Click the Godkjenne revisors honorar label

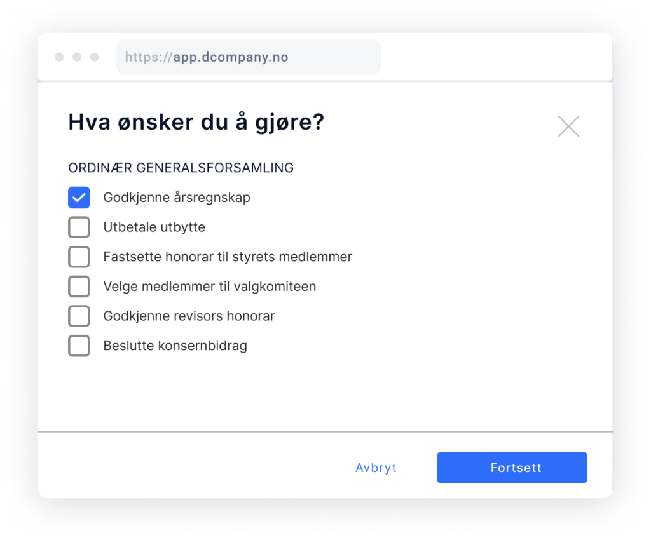tap(189, 316)
